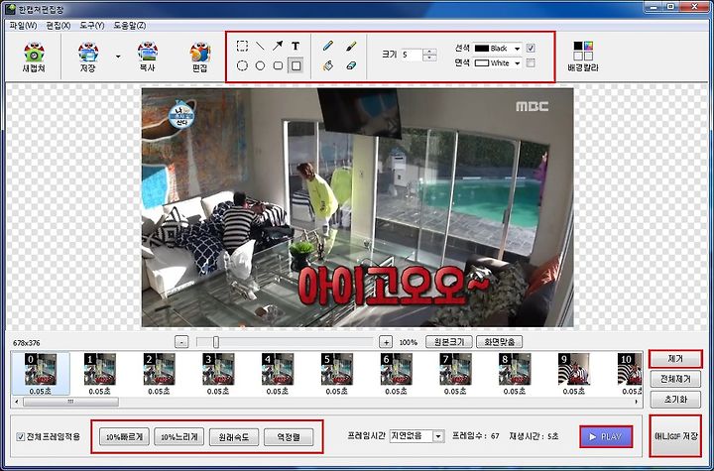
Task: Select frame 3 thumbnail
Action: [218, 374]
